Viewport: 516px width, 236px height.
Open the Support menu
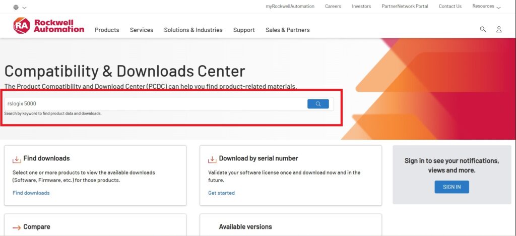[x=244, y=30]
